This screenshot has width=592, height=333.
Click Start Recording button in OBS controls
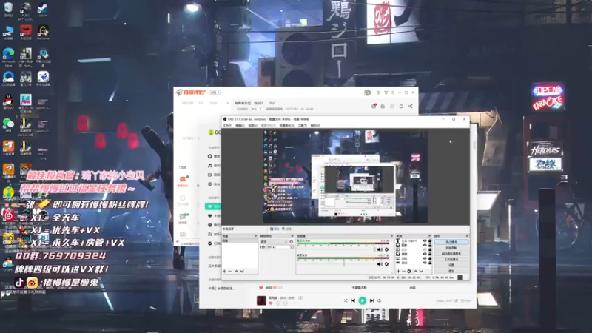451,248
